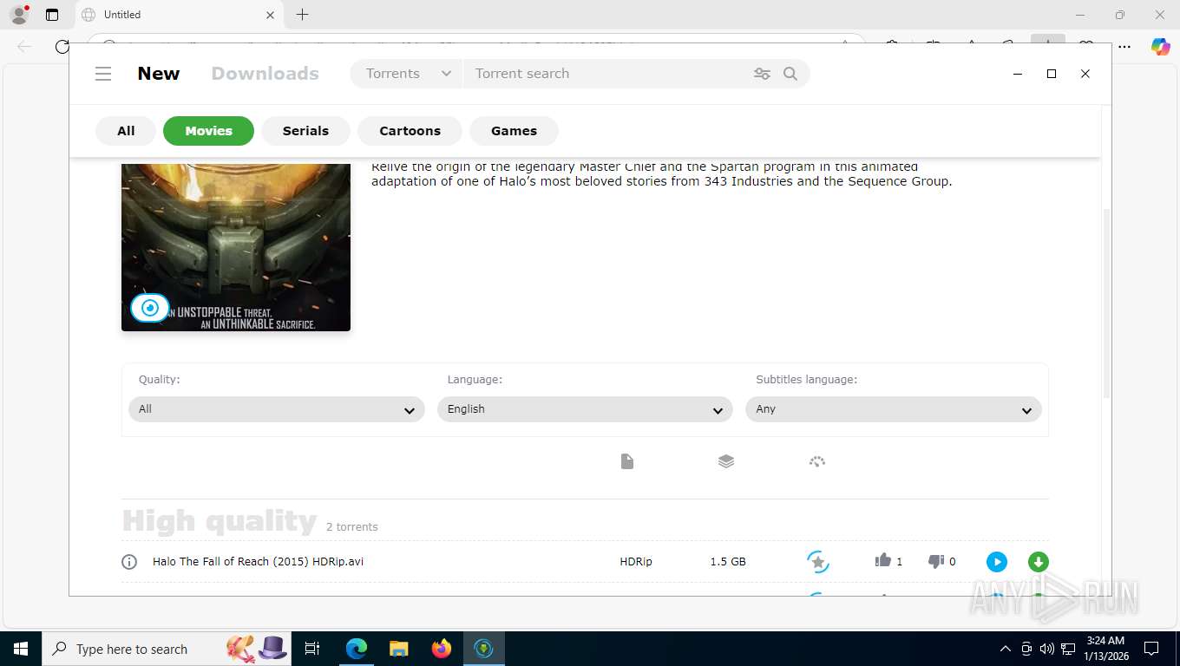
Task: Click the file format column icon
Action: 627,461
